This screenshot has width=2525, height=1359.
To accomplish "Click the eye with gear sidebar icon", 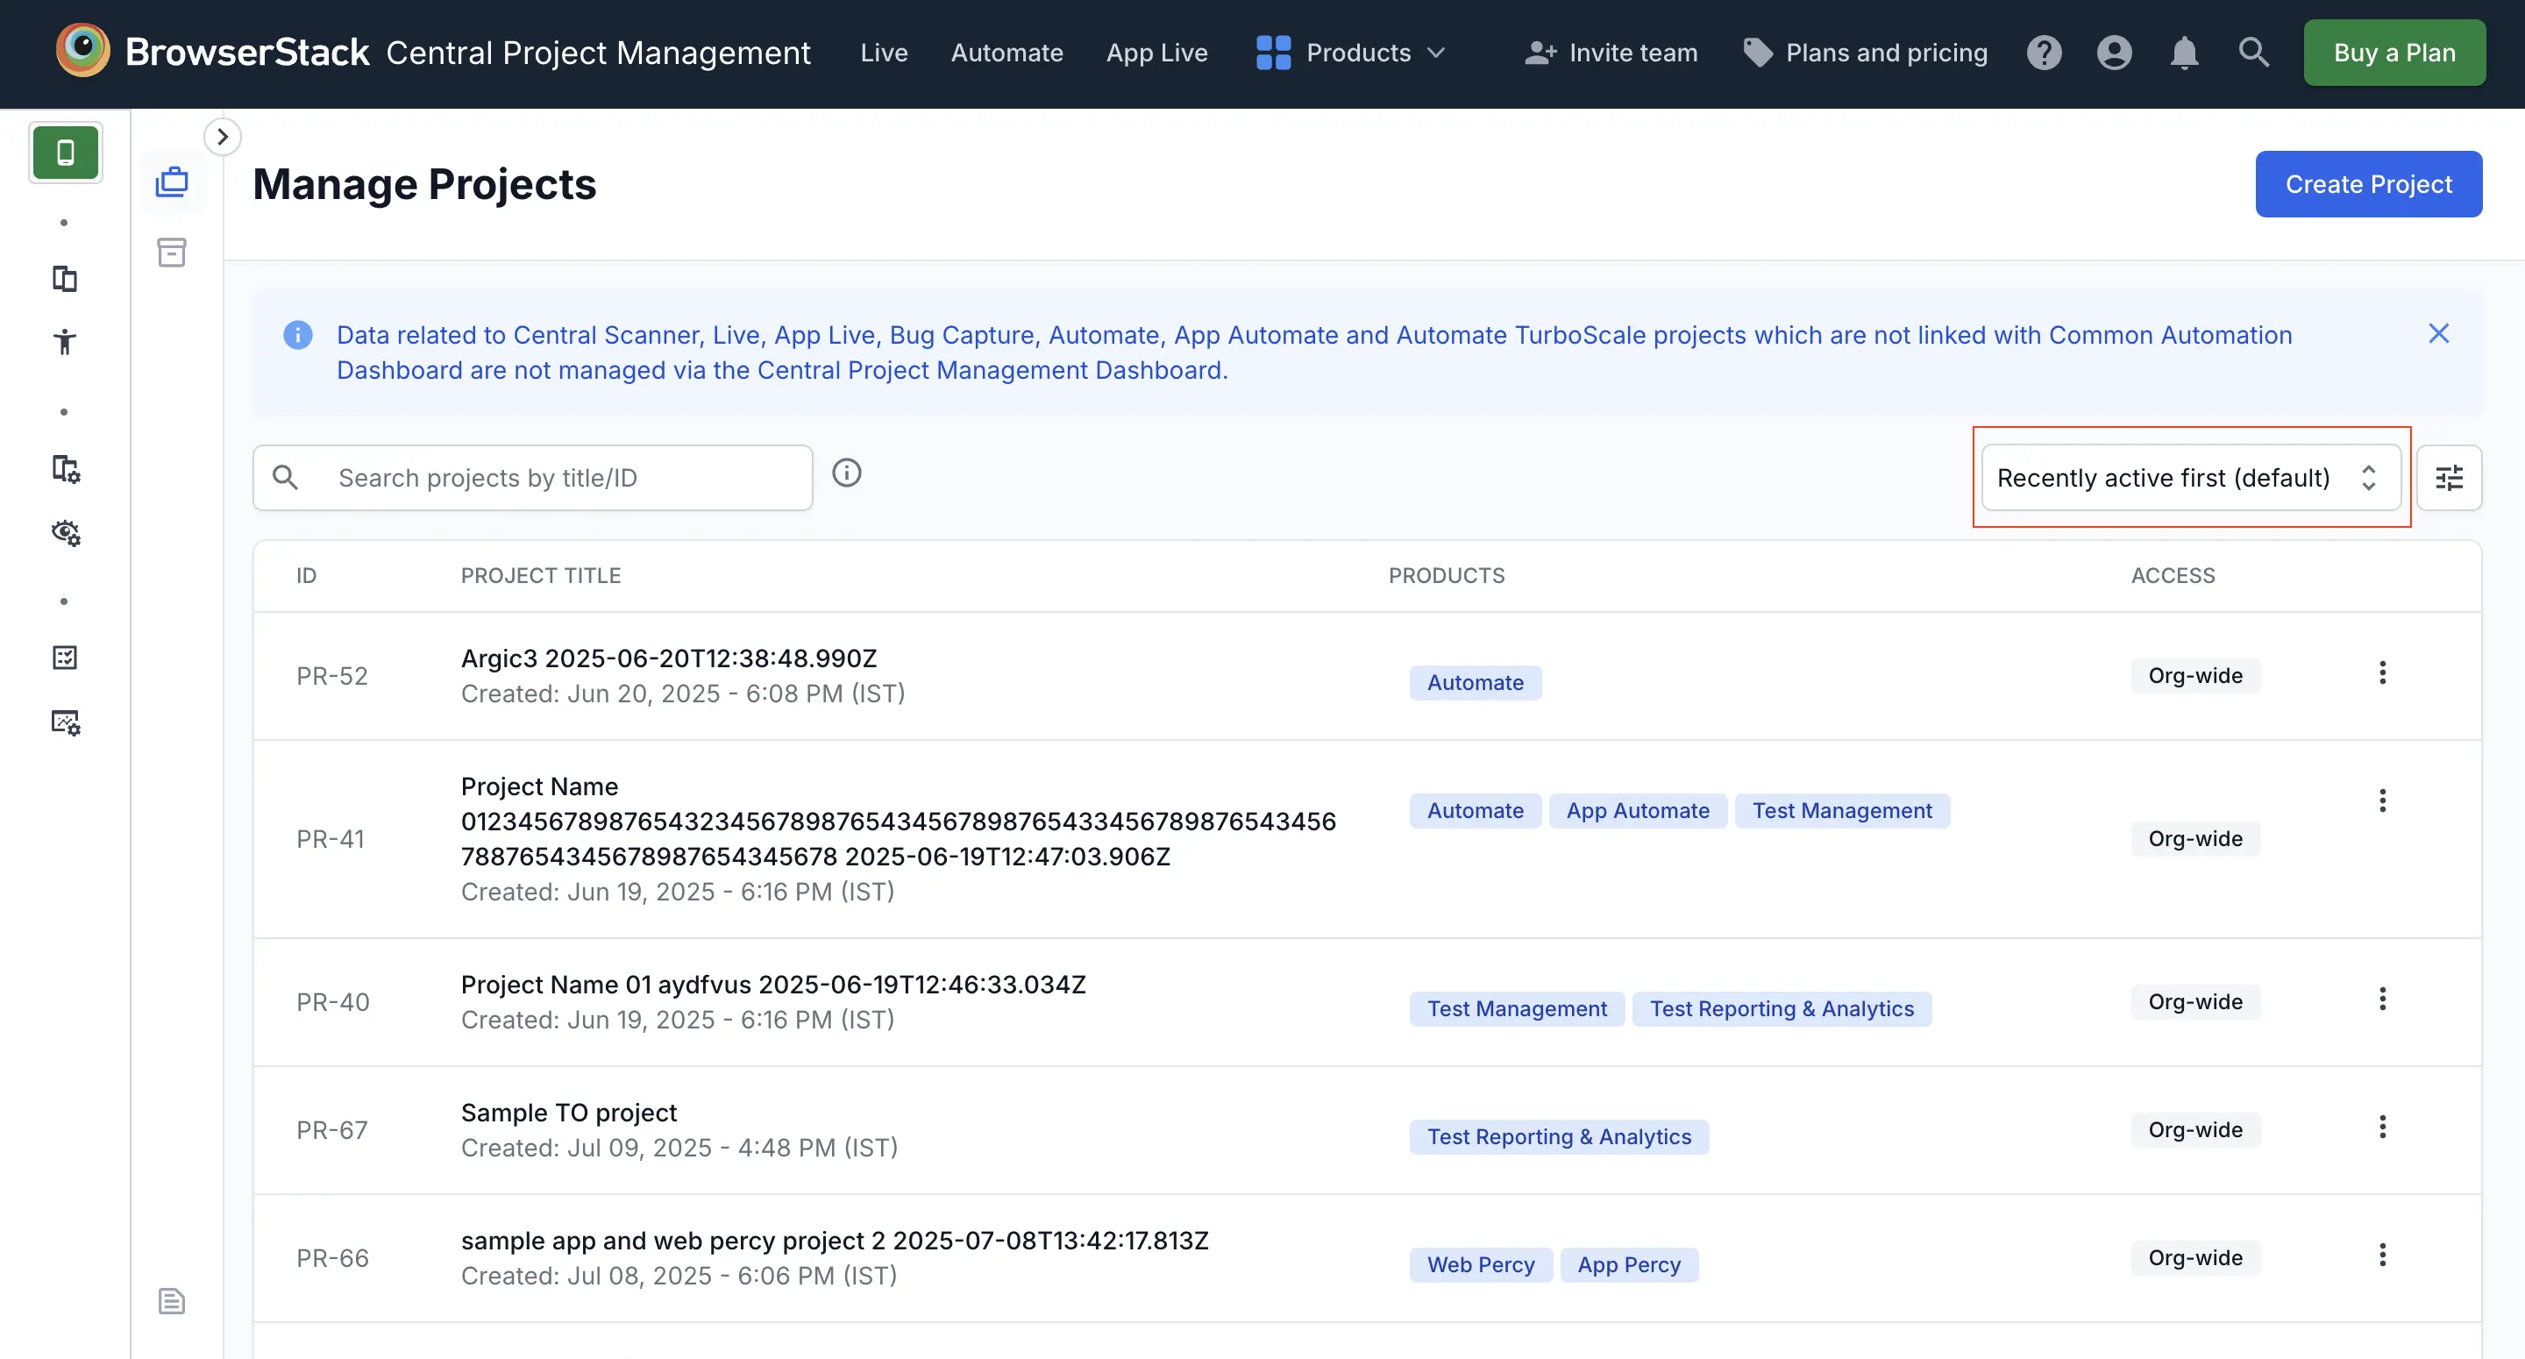I will tap(65, 532).
